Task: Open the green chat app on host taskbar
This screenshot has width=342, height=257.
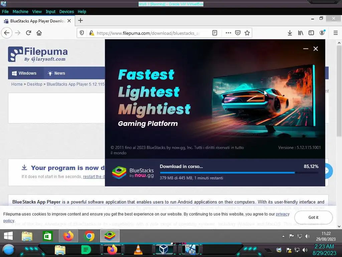Action: click(x=86, y=250)
